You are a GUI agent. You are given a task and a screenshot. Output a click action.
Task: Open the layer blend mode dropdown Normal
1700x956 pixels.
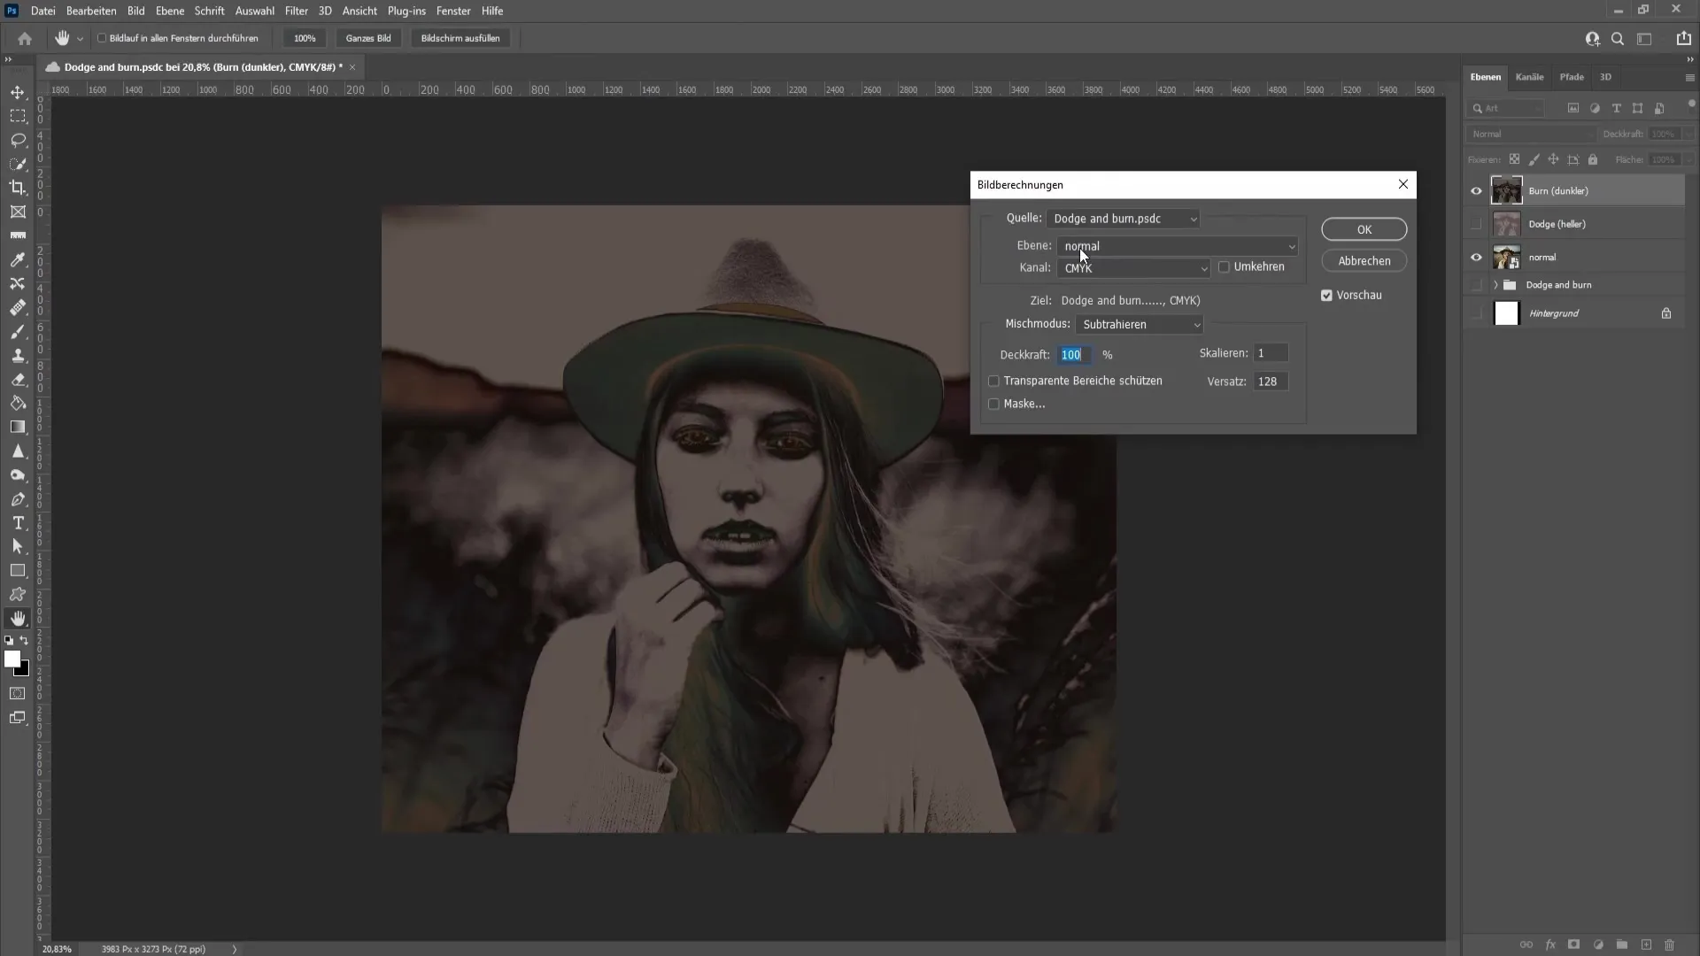[x=1530, y=134]
